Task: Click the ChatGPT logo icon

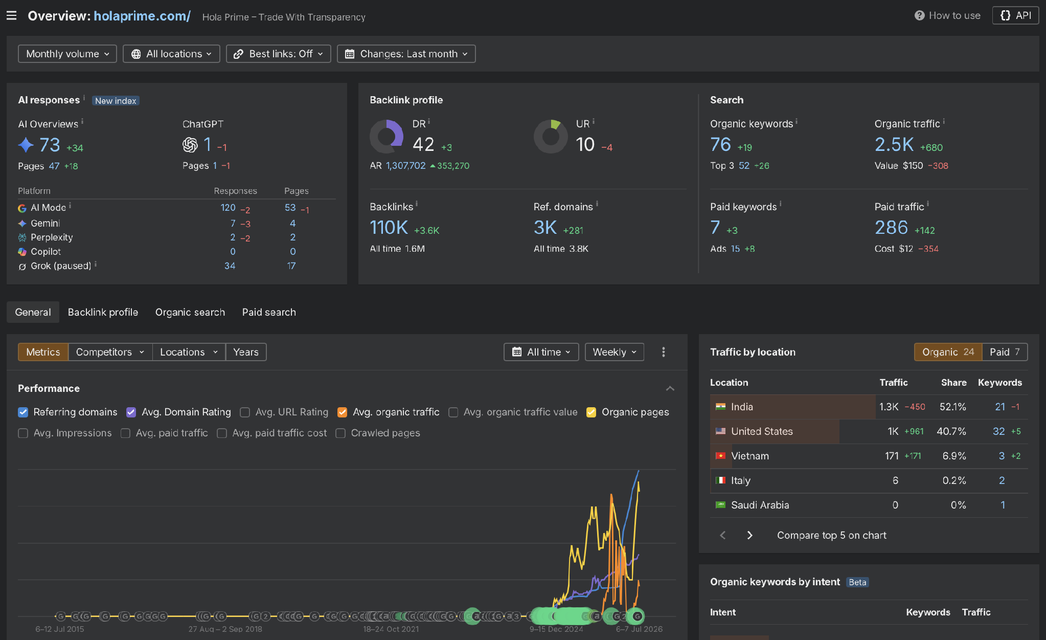Action: tap(190, 145)
